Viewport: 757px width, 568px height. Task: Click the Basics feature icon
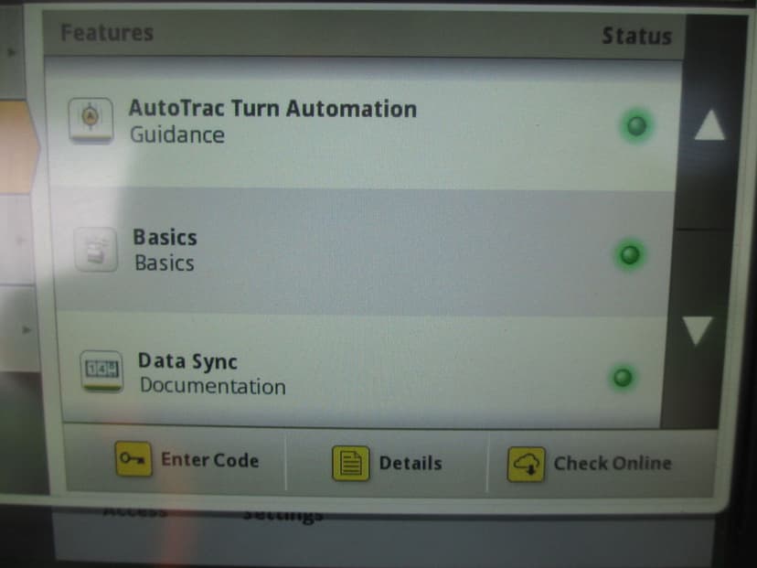[x=96, y=249]
